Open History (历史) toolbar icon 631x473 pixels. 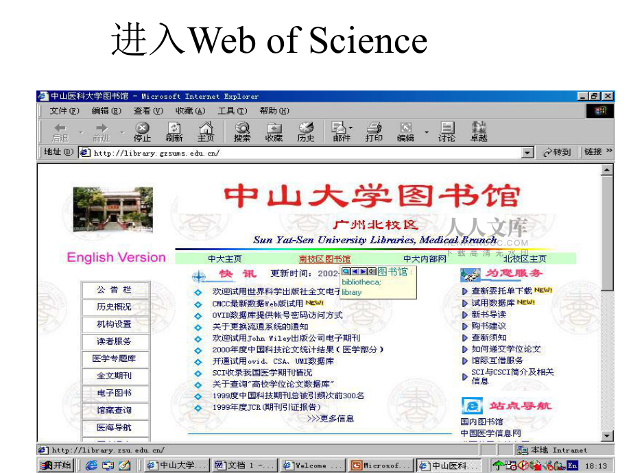coord(305,132)
